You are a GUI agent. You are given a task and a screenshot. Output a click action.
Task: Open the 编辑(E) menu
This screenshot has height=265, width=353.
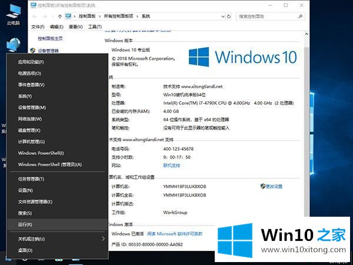[x=56, y=27]
